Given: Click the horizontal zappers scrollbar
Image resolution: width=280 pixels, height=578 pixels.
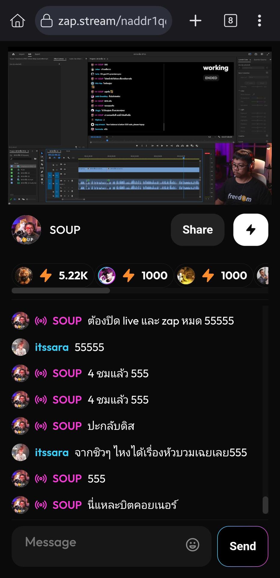Looking at the screenshot, I should pyautogui.click(x=61, y=291).
